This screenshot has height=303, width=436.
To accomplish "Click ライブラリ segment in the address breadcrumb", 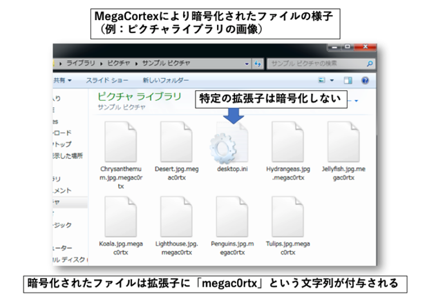I will (81, 63).
